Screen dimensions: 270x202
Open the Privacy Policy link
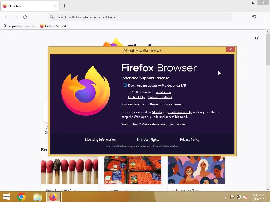190,140
